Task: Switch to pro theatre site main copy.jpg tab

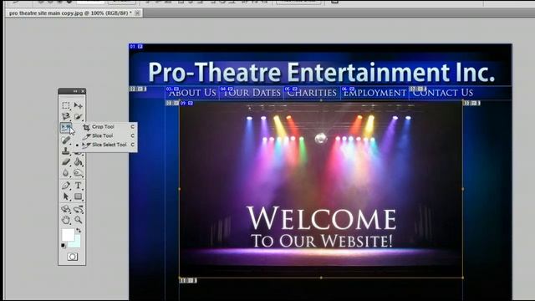Action: point(70,13)
